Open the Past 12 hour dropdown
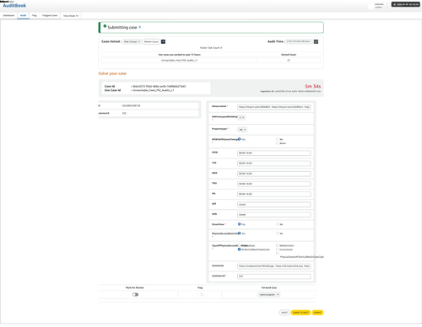 coord(132,41)
